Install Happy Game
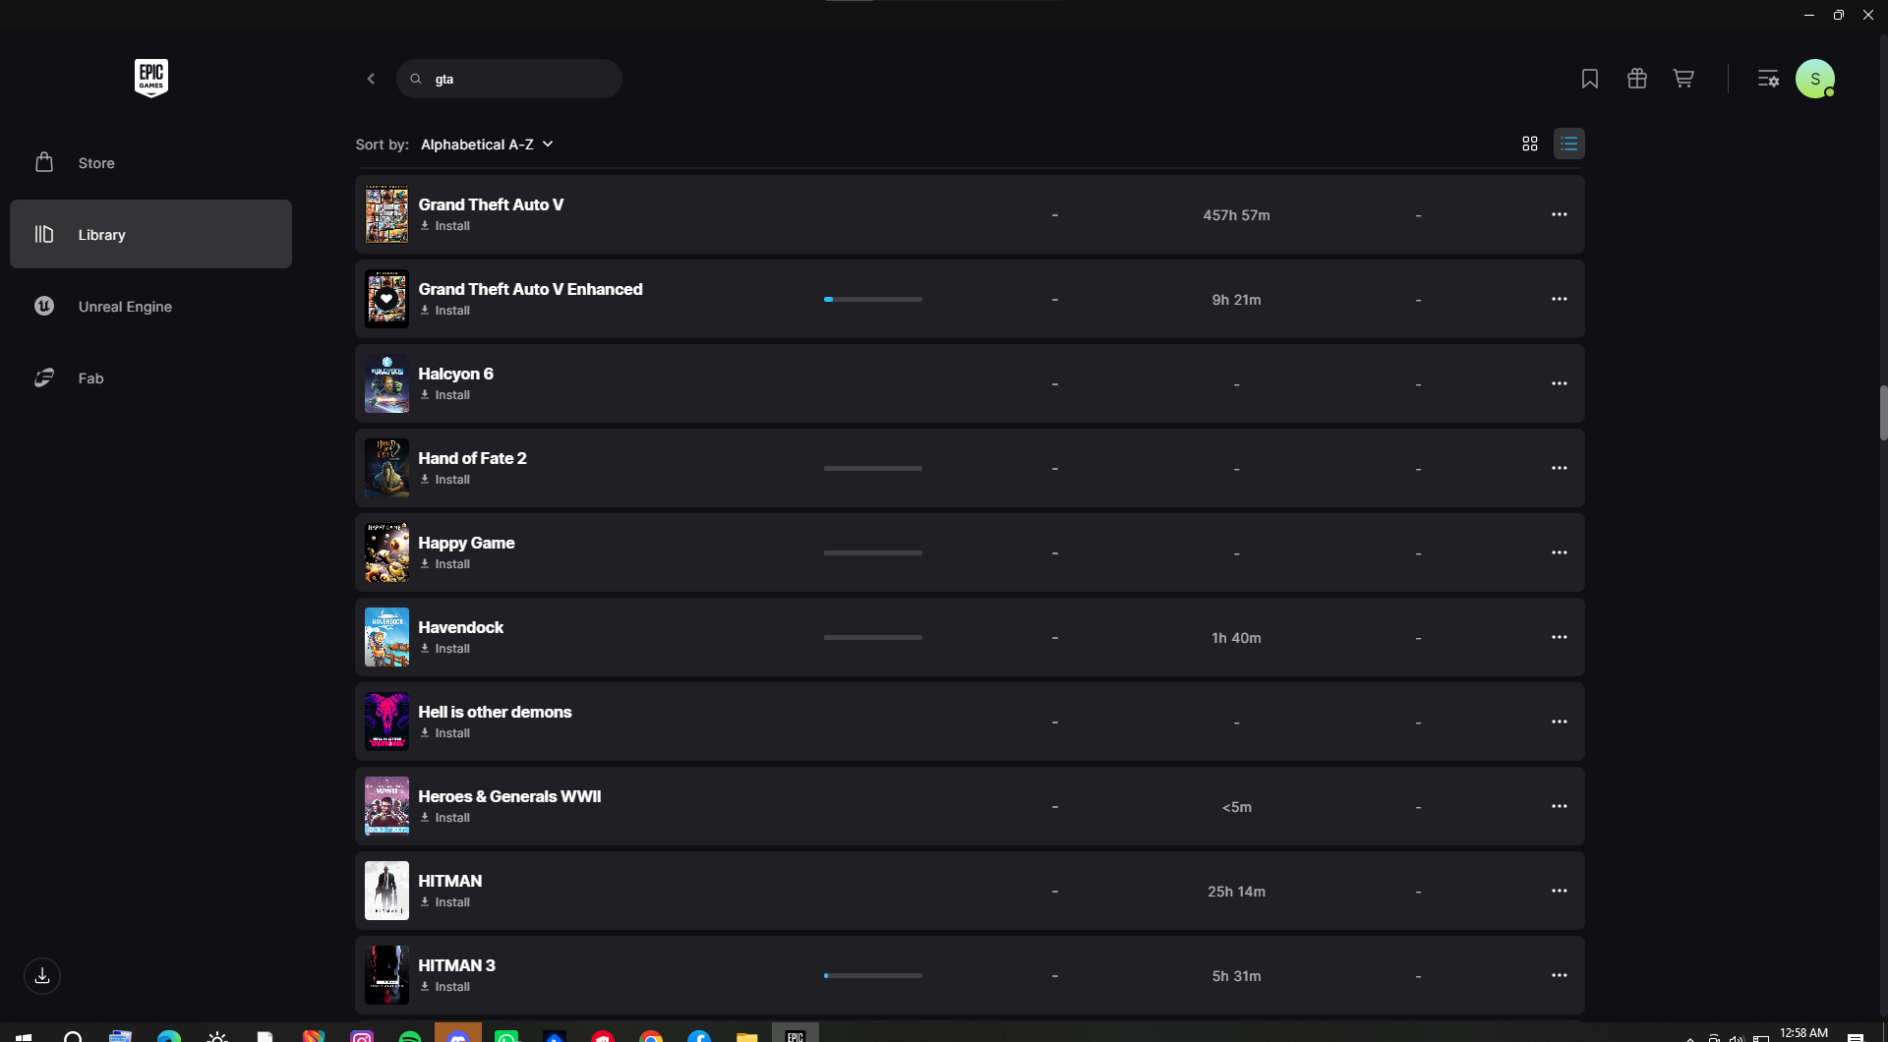Viewport: 1888px width, 1042px height. pos(445,564)
